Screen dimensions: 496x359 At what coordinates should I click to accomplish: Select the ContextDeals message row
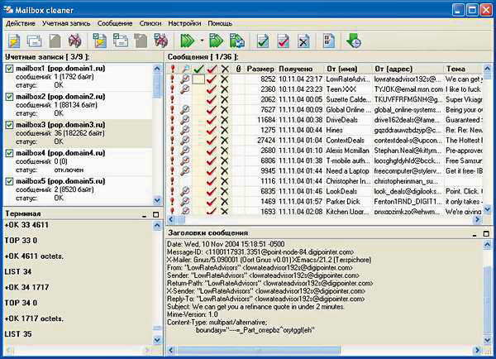326,141
